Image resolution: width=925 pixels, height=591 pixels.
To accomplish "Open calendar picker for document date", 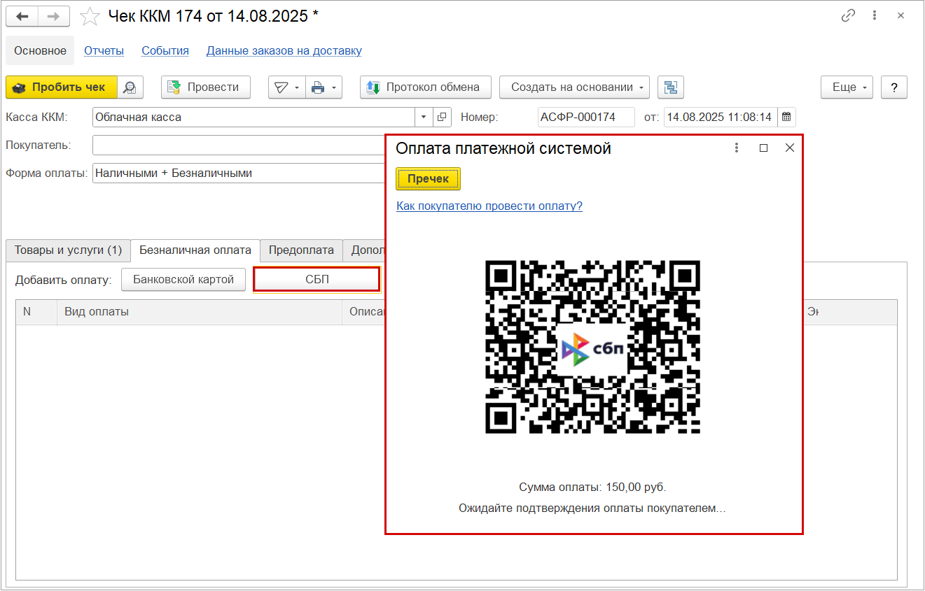I will point(786,117).
